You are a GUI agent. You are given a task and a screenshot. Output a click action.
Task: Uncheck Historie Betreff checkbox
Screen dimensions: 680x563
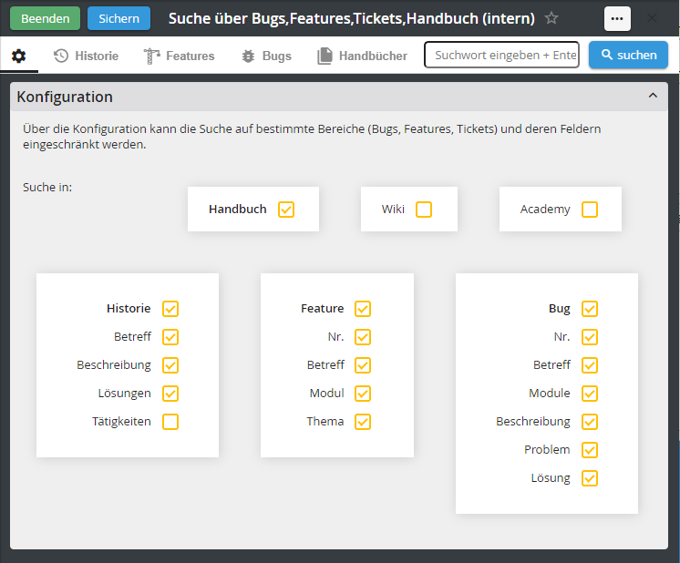point(170,337)
